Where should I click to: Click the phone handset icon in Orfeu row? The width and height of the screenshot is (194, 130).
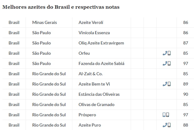pos(165,53)
